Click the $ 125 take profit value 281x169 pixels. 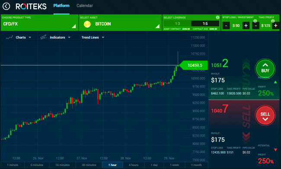pos(266,26)
